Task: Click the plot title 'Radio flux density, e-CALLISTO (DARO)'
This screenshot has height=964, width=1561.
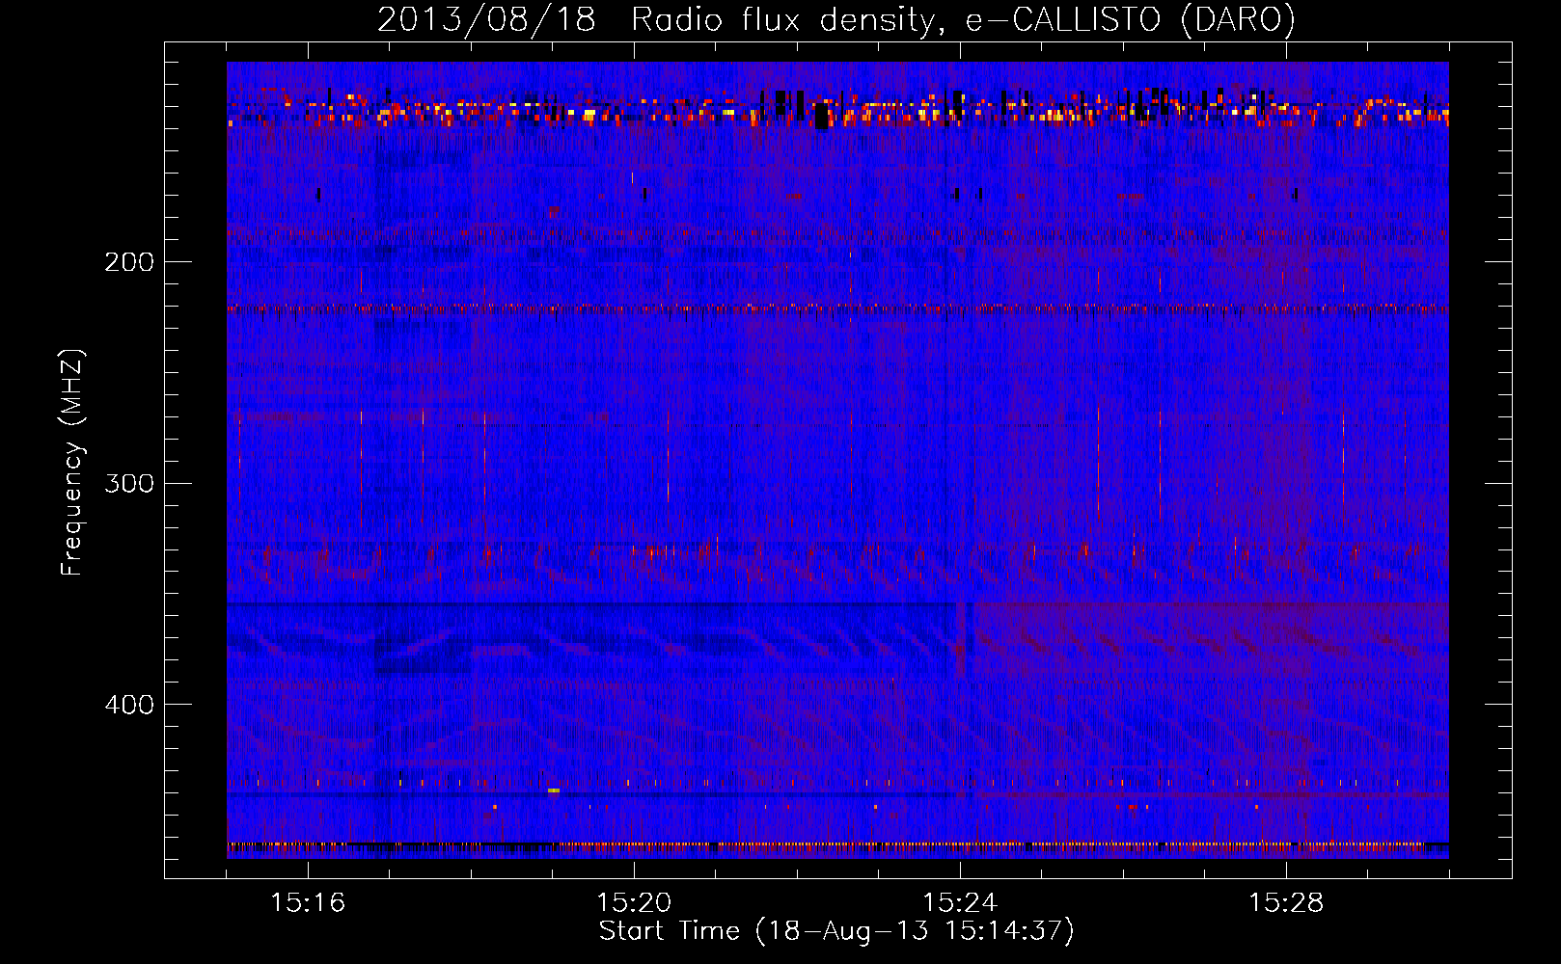Action: (x=963, y=19)
